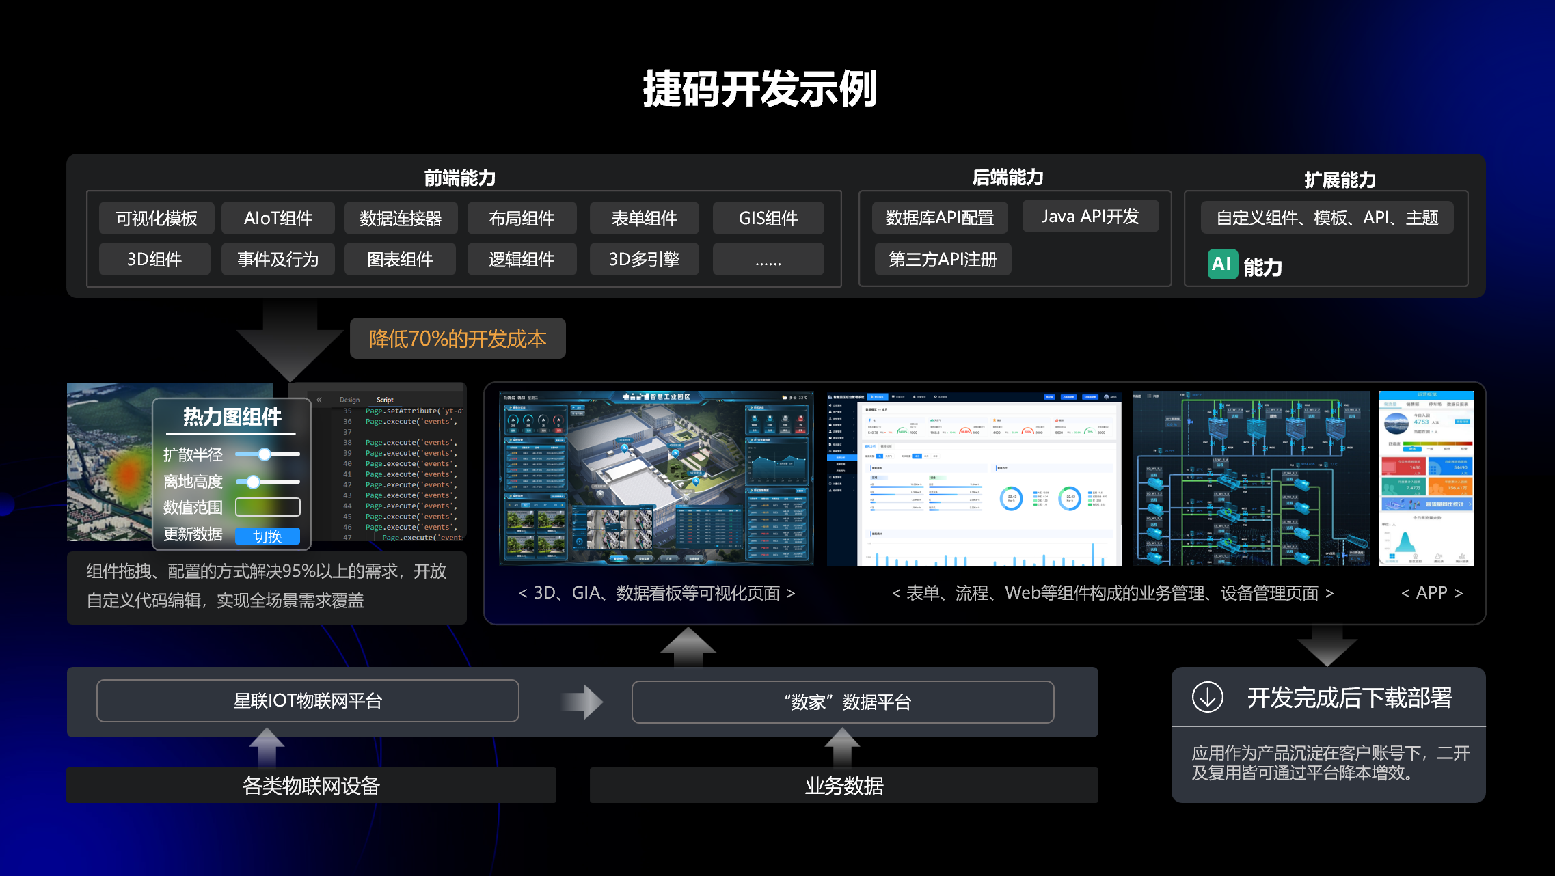Screen dimensions: 1555x876
Task: Click the 扩散半径 slider handle
Action: click(x=266, y=454)
